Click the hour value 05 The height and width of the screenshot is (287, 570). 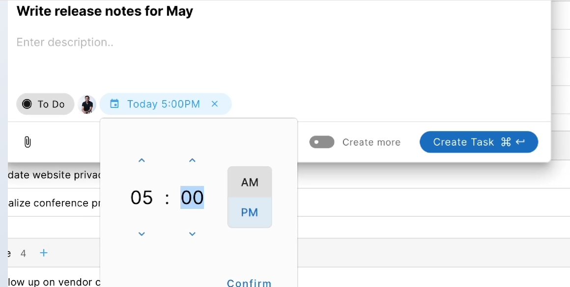point(142,197)
